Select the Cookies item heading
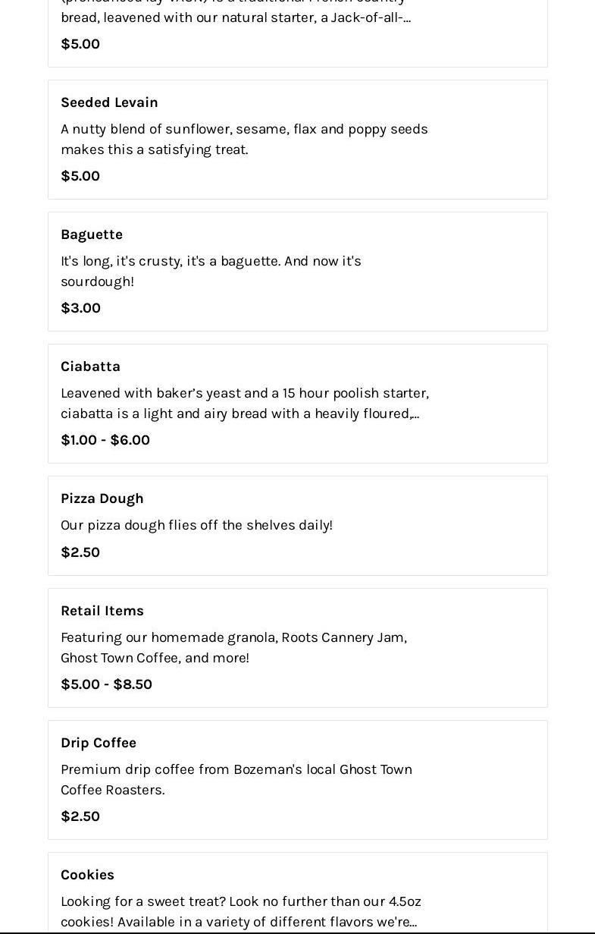Viewport: 595px width, 934px height. coord(87,875)
